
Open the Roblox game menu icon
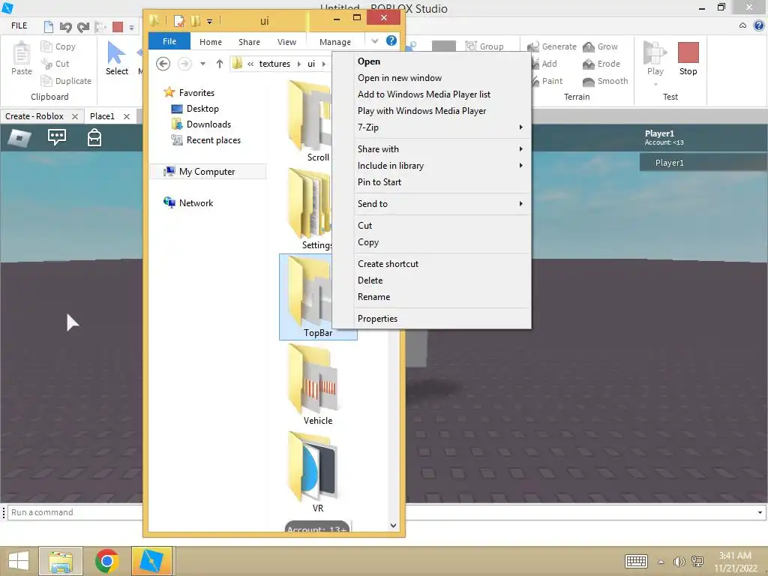click(x=19, y=138)
